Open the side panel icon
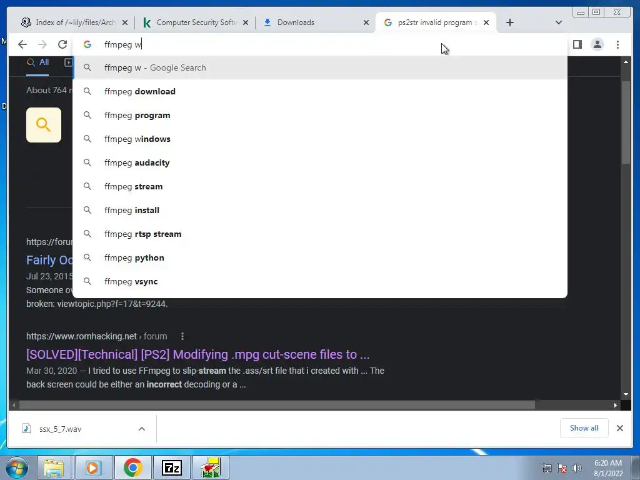Screen dimensions: 640x480 577,44
